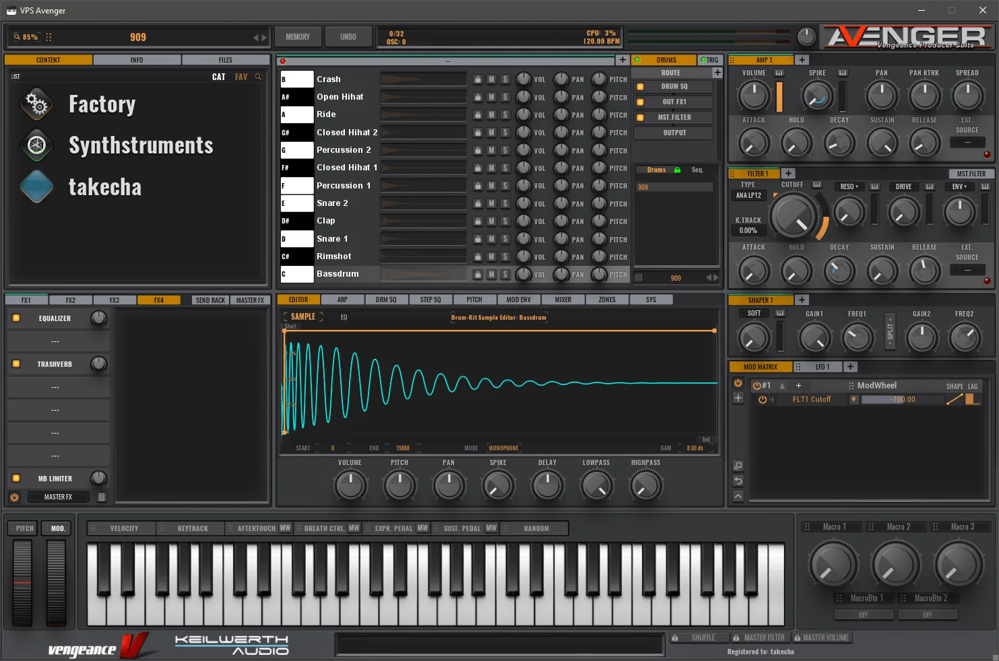Add a new AMP module with plus

coord(802,60)
